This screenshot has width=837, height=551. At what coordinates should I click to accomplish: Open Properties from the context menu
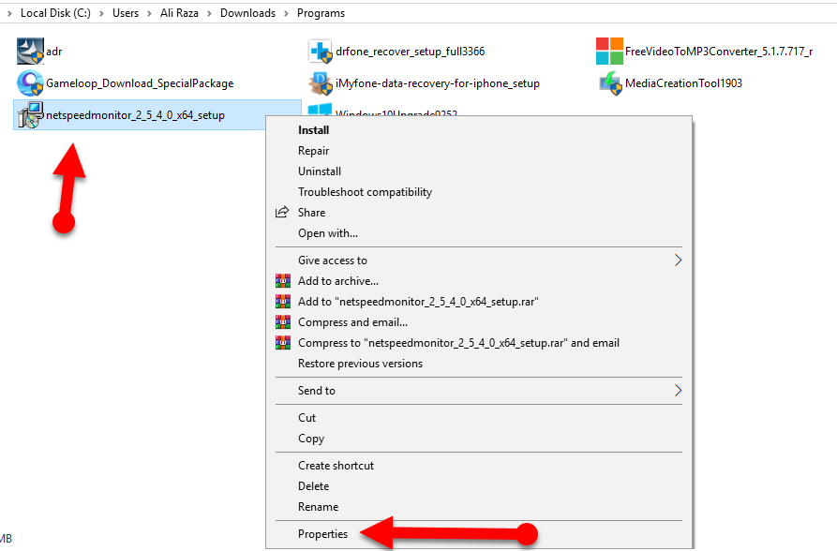point(322,534)
